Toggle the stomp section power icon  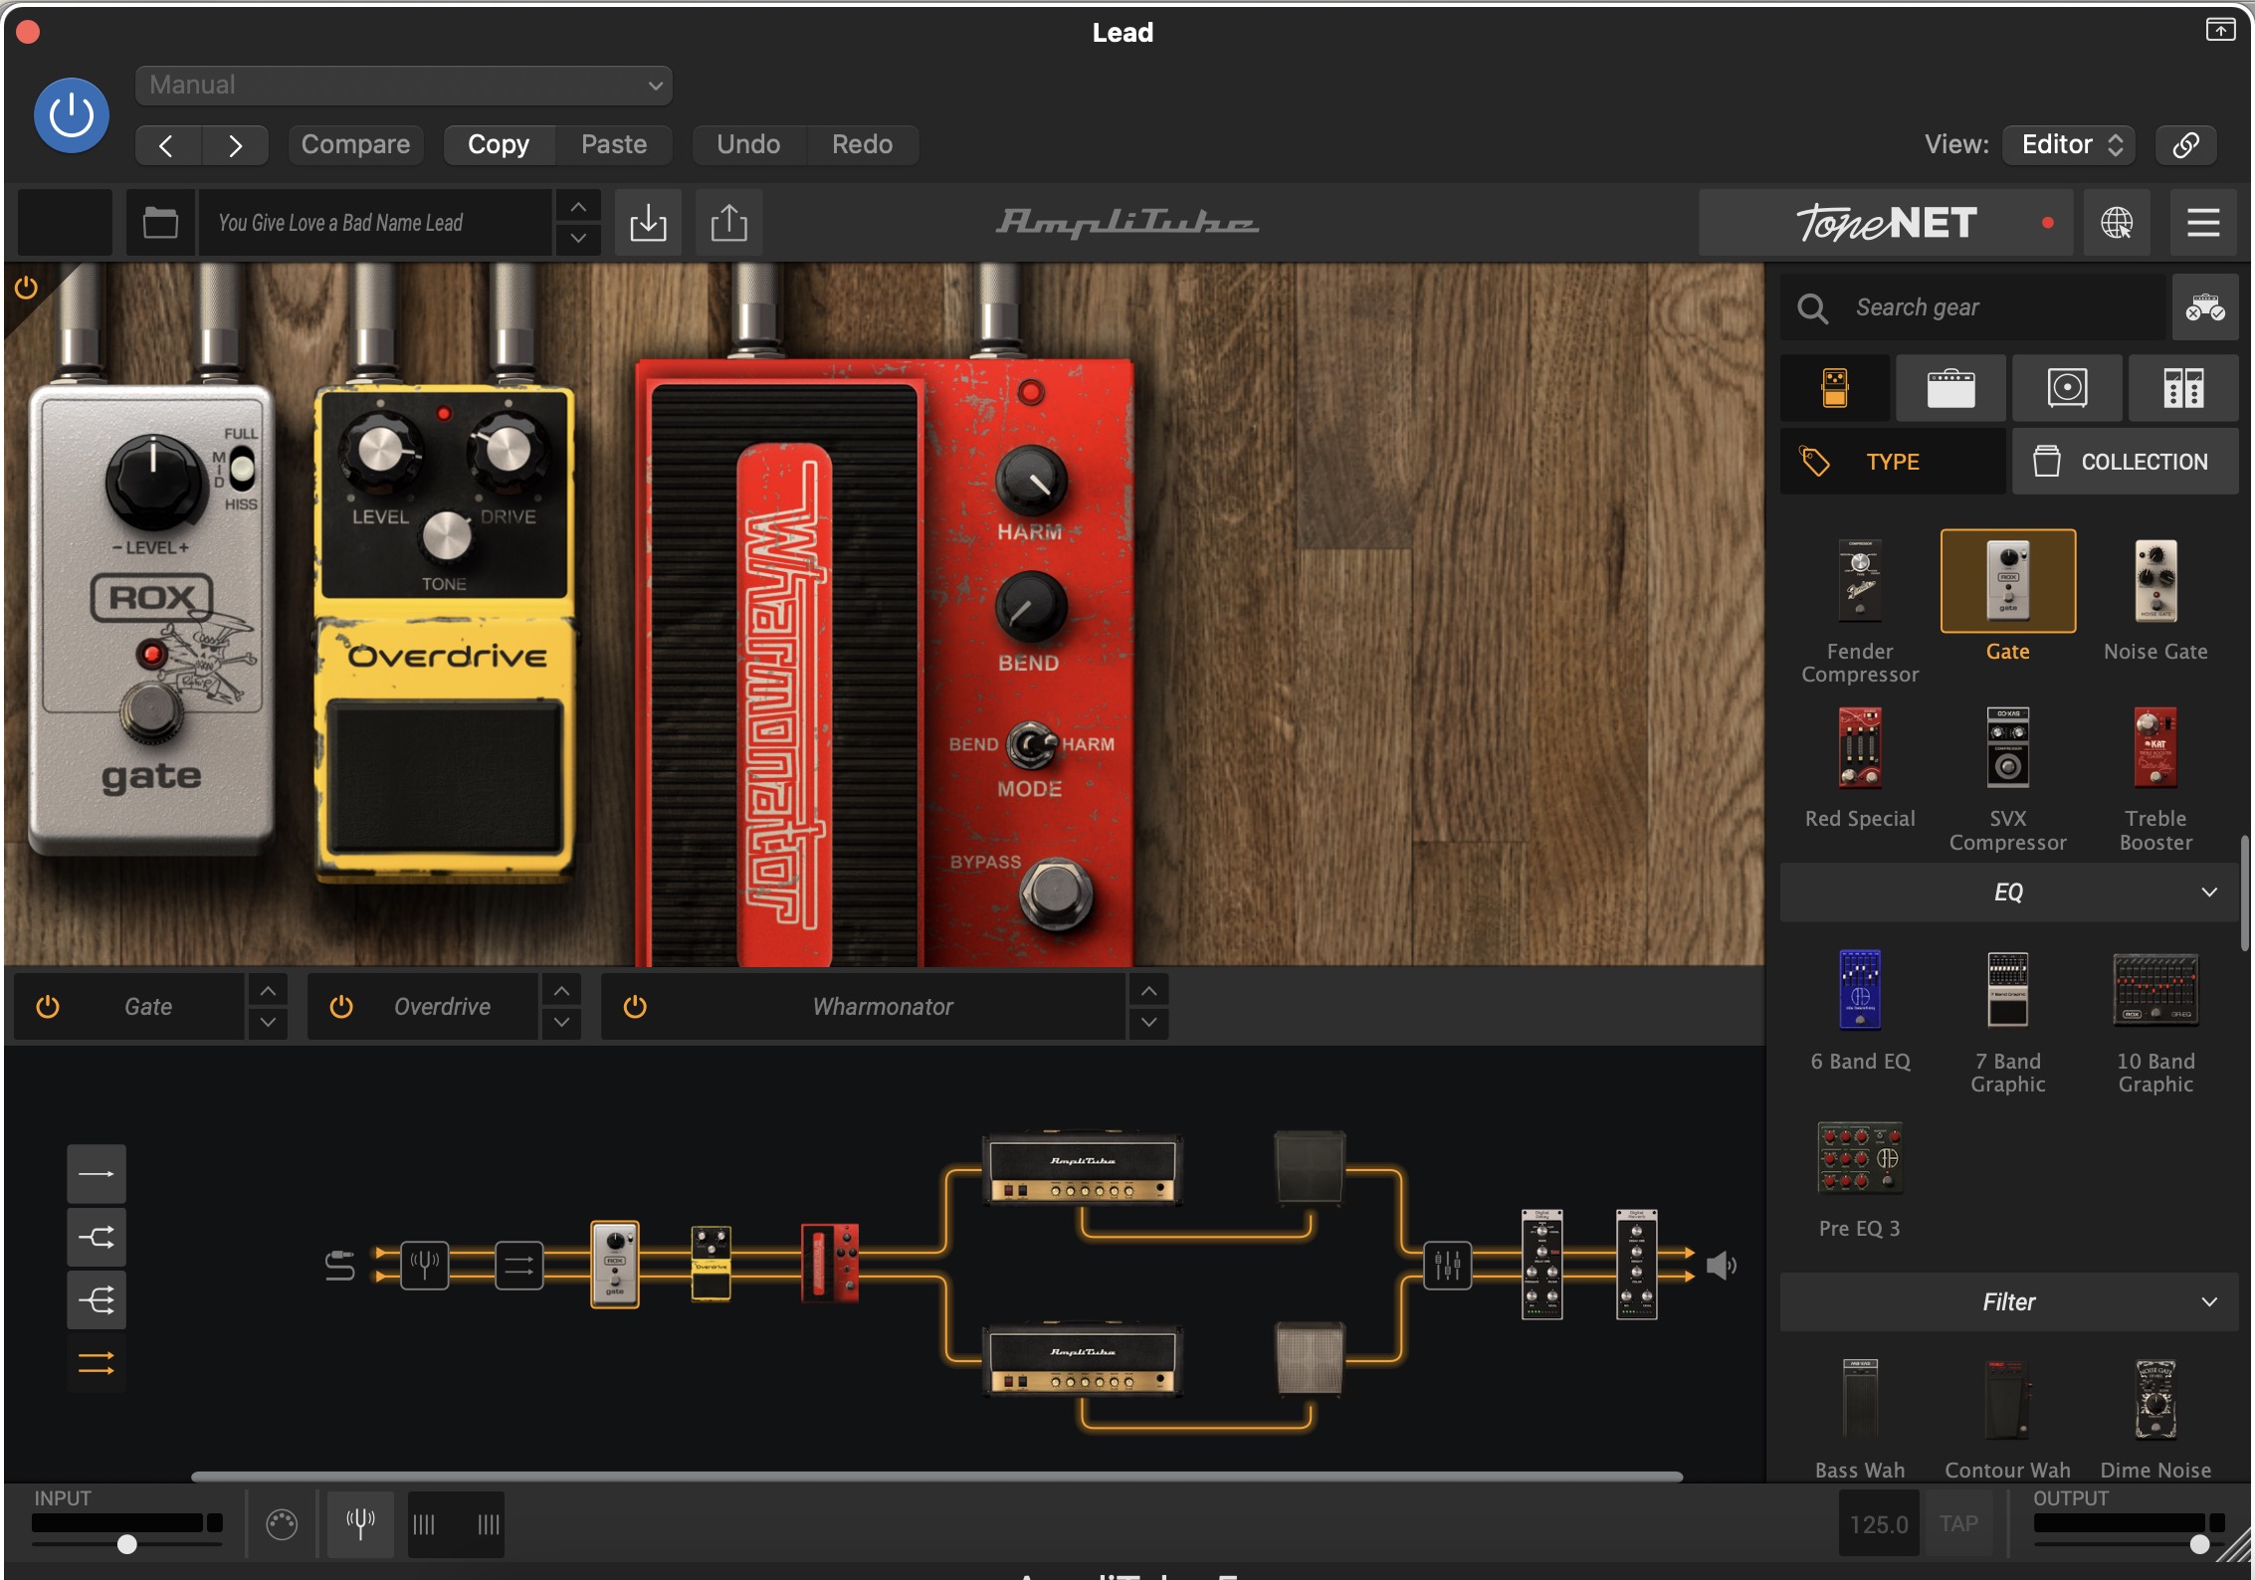pyautogui.click(x=26, y=289)
